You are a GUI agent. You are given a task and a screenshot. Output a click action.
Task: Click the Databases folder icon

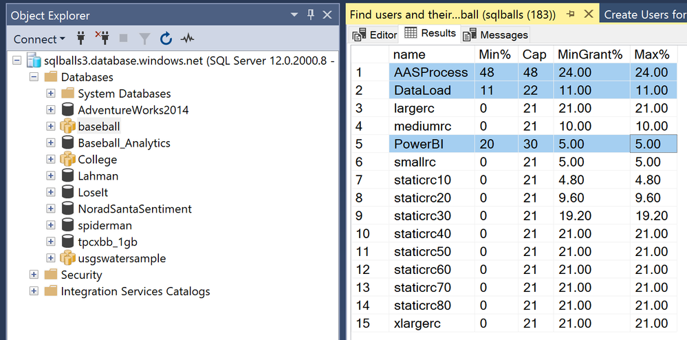coord(51,77)
